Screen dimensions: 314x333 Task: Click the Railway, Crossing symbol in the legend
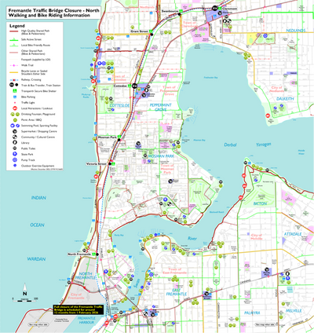pyautogui.click(x=15, y=79)
